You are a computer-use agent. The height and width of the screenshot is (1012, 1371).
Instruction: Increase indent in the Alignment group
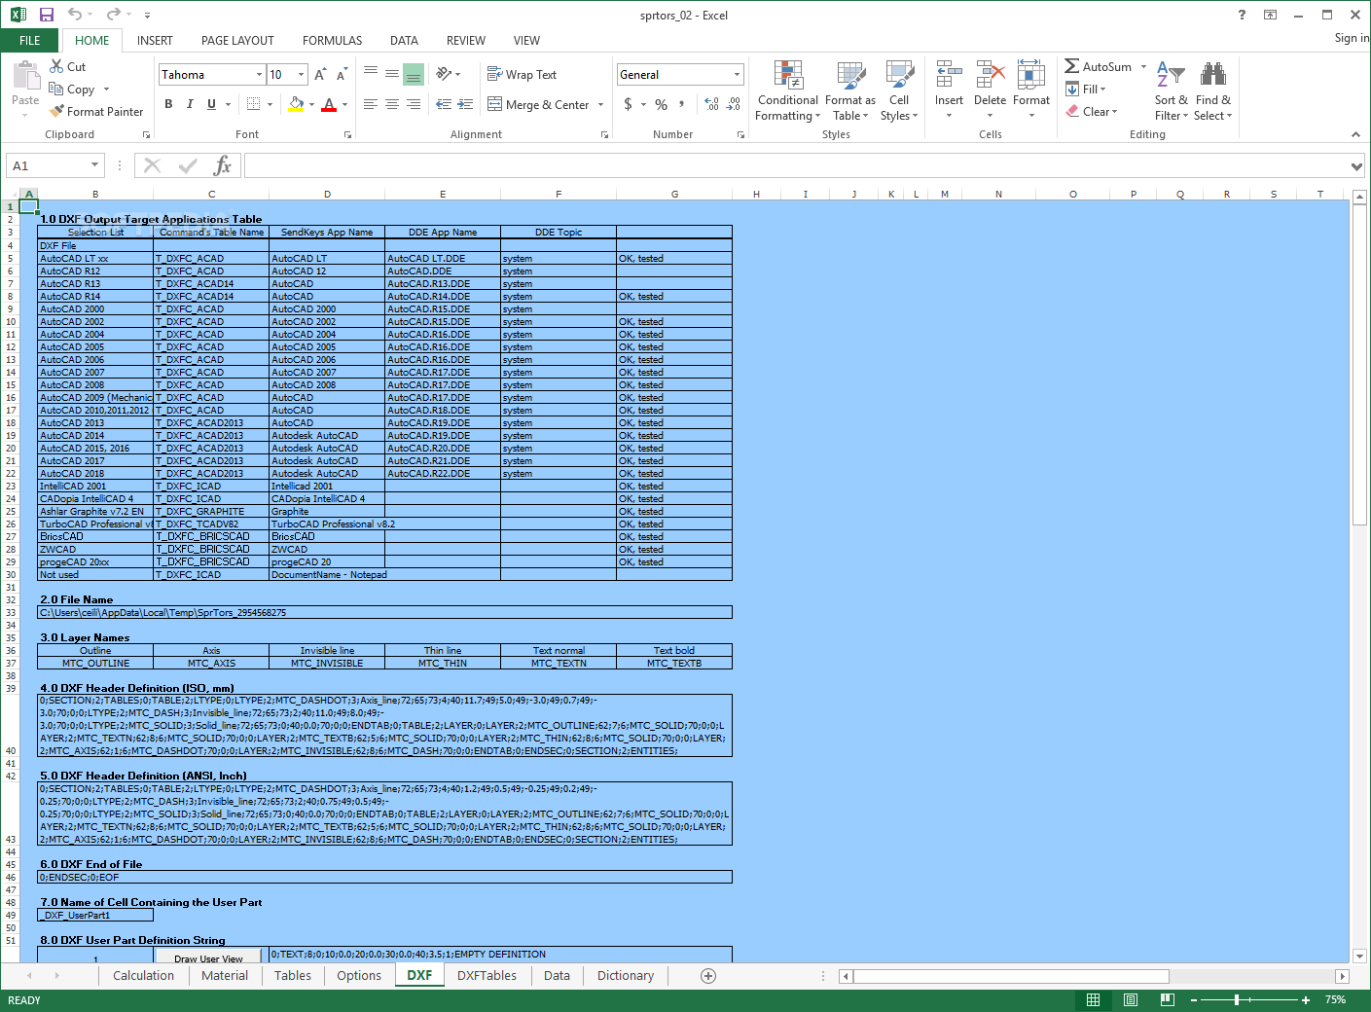pyautogui.click(x=465, y=104)
